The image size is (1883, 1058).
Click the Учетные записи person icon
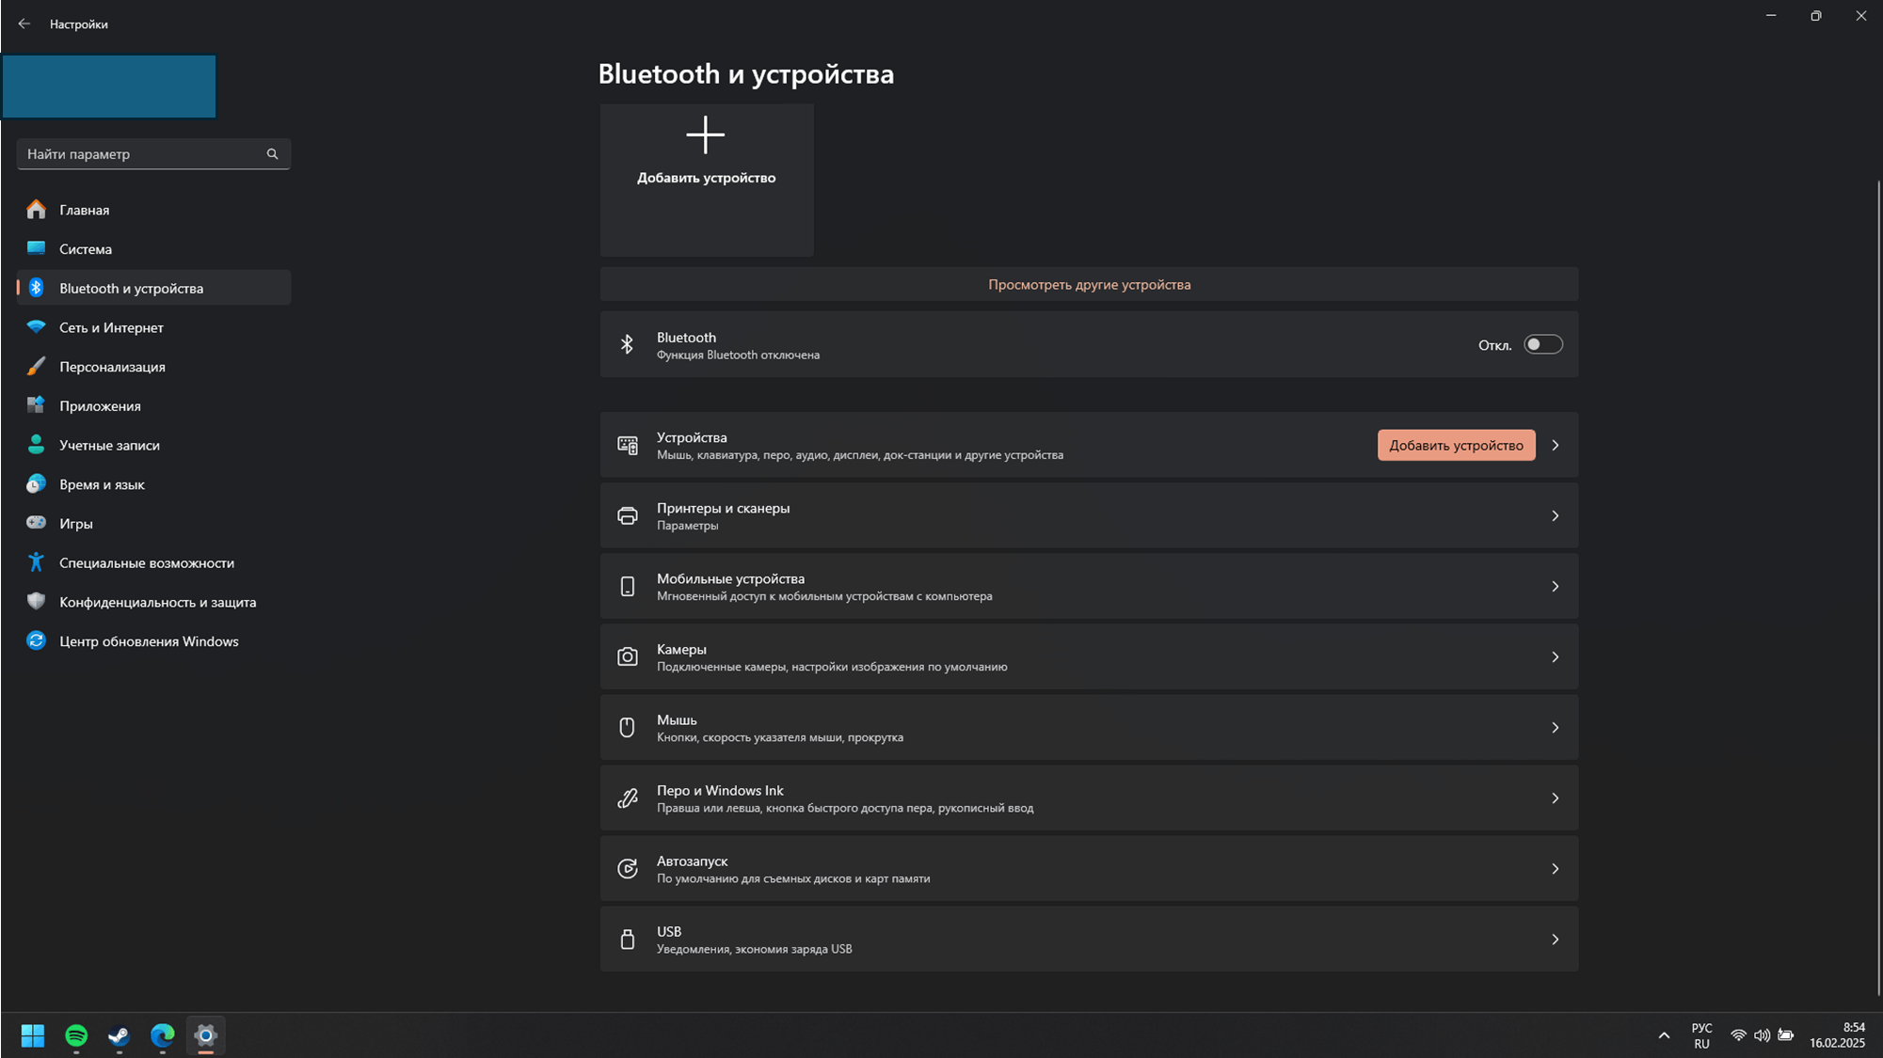click(x=36, y=445)
